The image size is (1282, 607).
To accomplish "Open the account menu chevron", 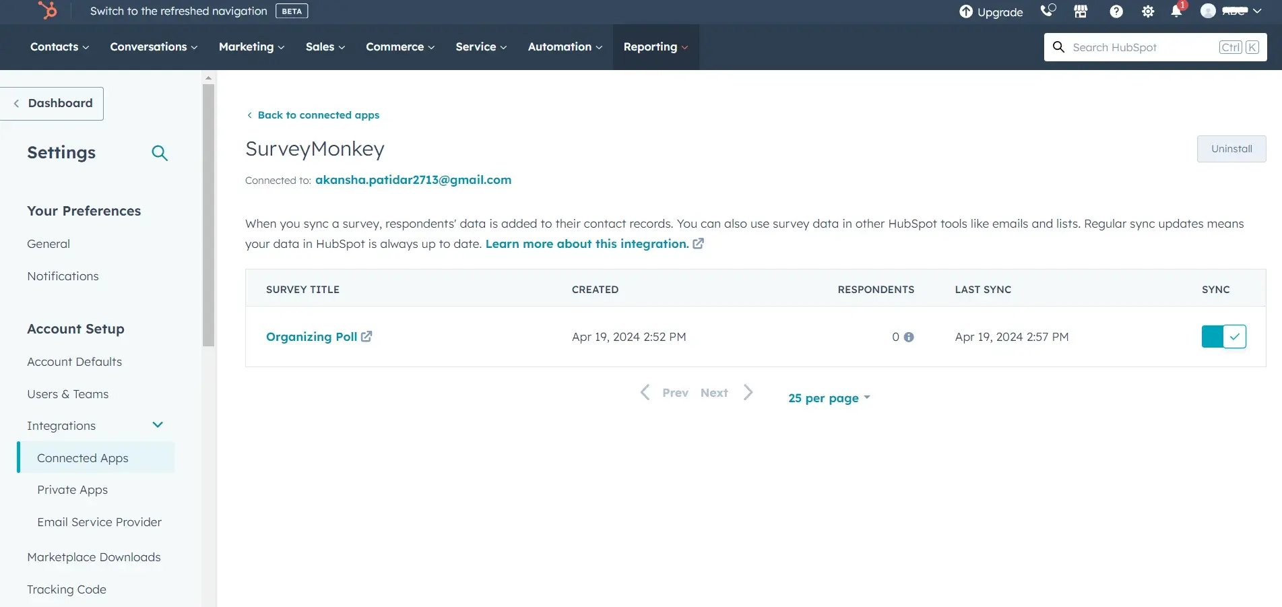I will [1257, 11].
